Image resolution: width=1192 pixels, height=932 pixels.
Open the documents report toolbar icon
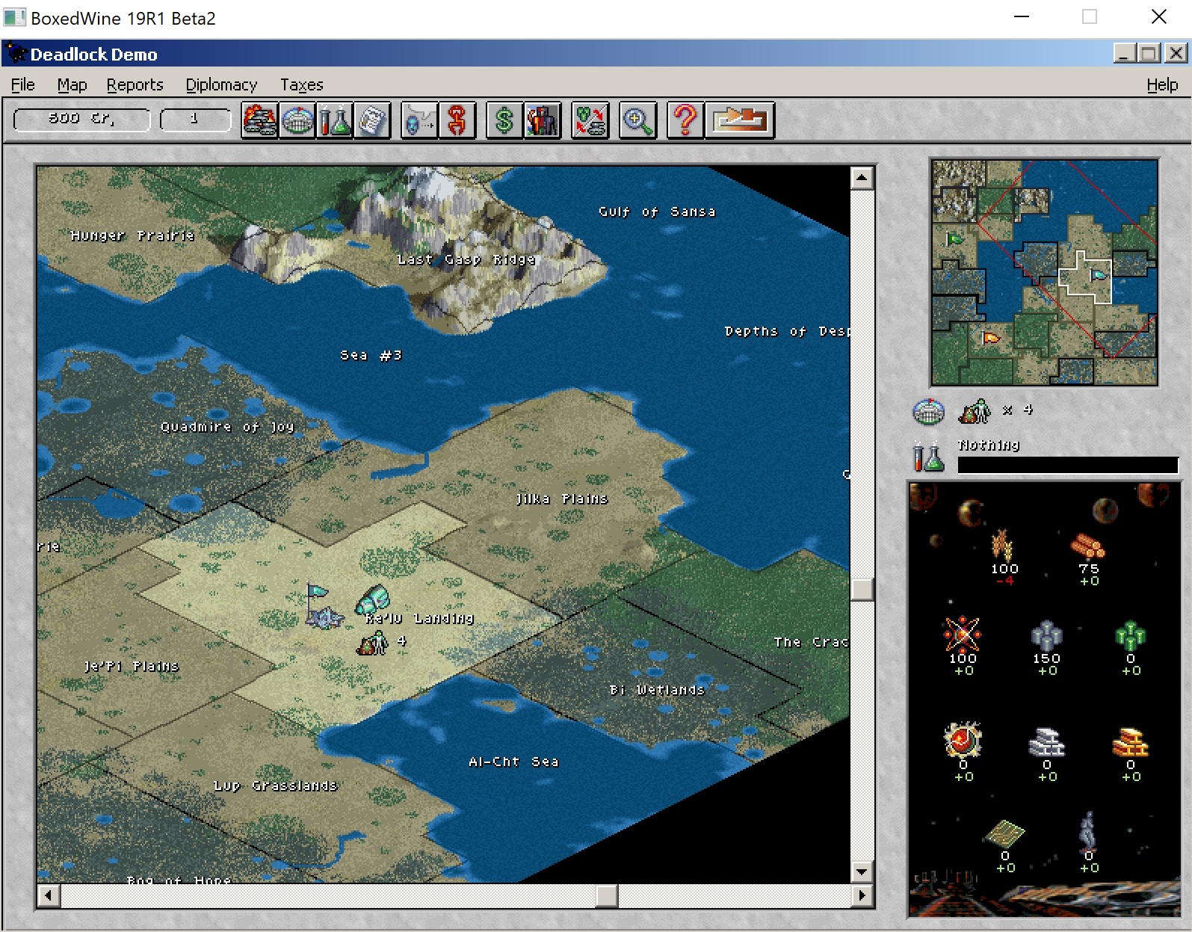(x=372, y=120)
